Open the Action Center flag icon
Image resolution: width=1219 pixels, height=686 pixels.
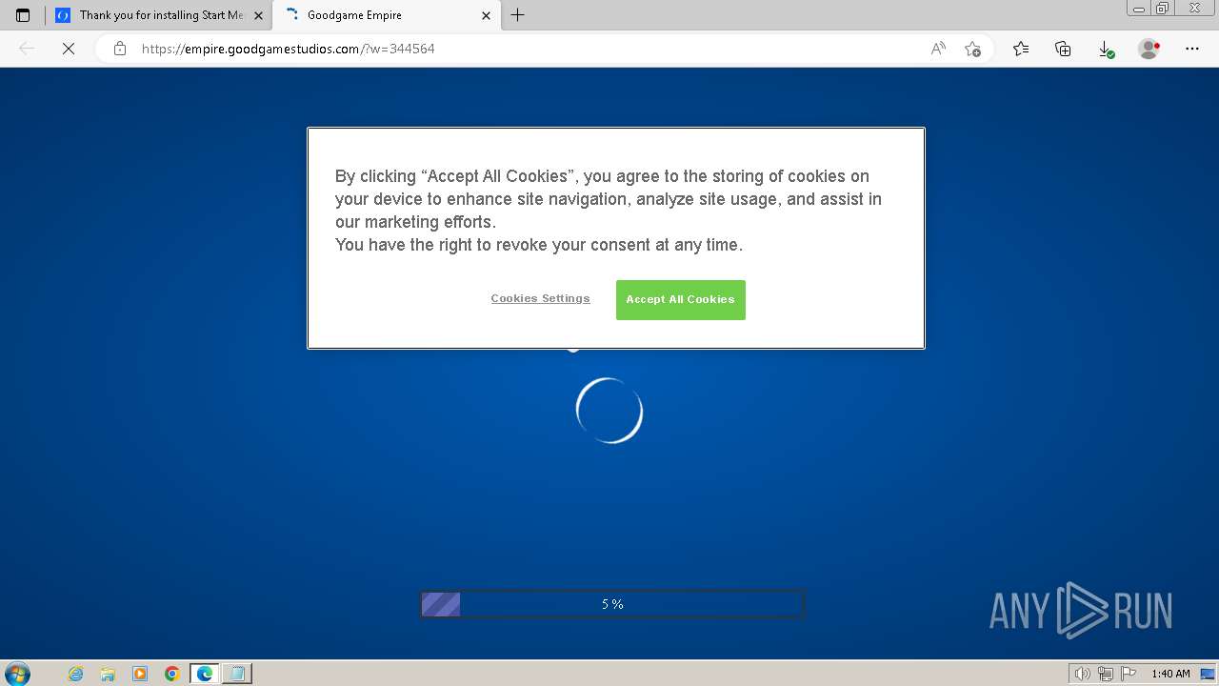click(x=1128, y=674)
